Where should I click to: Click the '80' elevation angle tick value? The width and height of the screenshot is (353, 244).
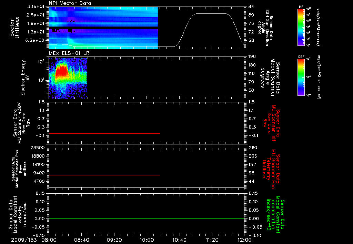(251, 15)
